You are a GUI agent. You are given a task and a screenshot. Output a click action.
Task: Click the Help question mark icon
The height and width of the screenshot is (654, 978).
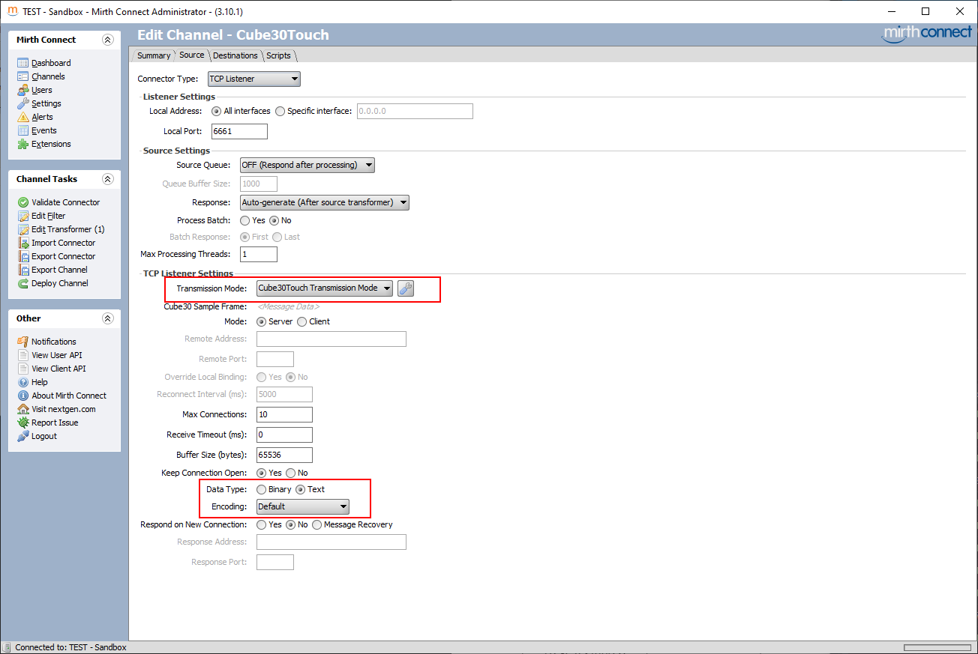pos(23,382)
